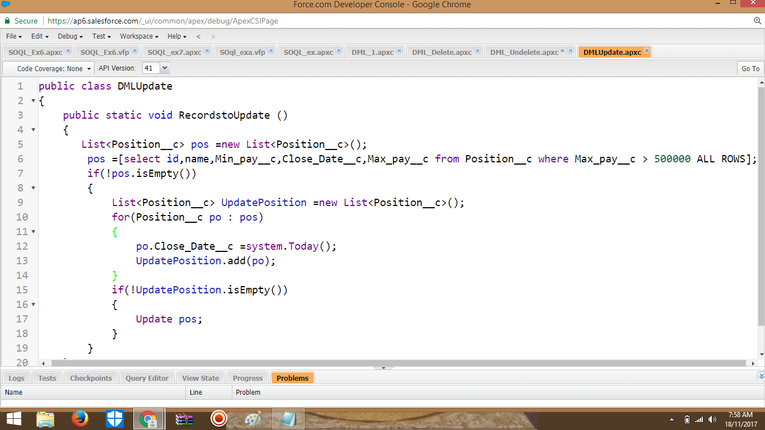Open the Help menu
This screenshot has height=430, width=765.
177,36
